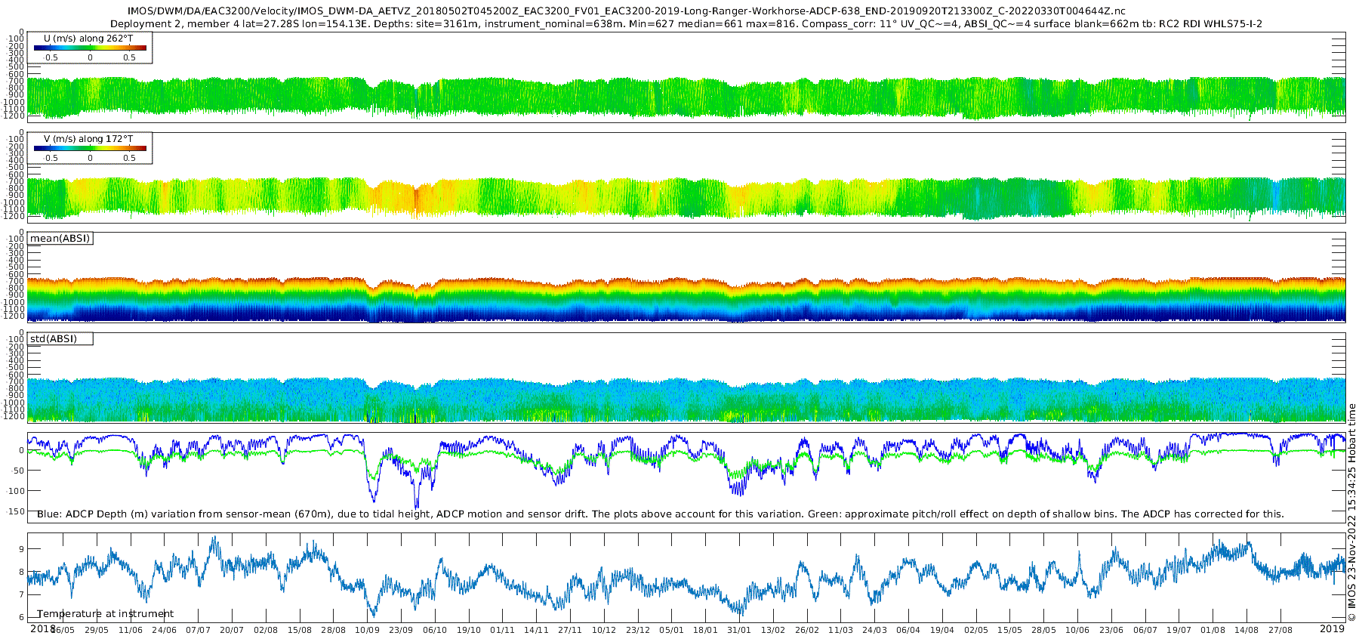Click the 2019 year label
The width and height of the screenshot is (1359, 642).
1332,628
